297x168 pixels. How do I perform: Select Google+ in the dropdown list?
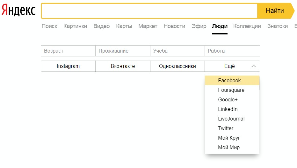point(232,100)
